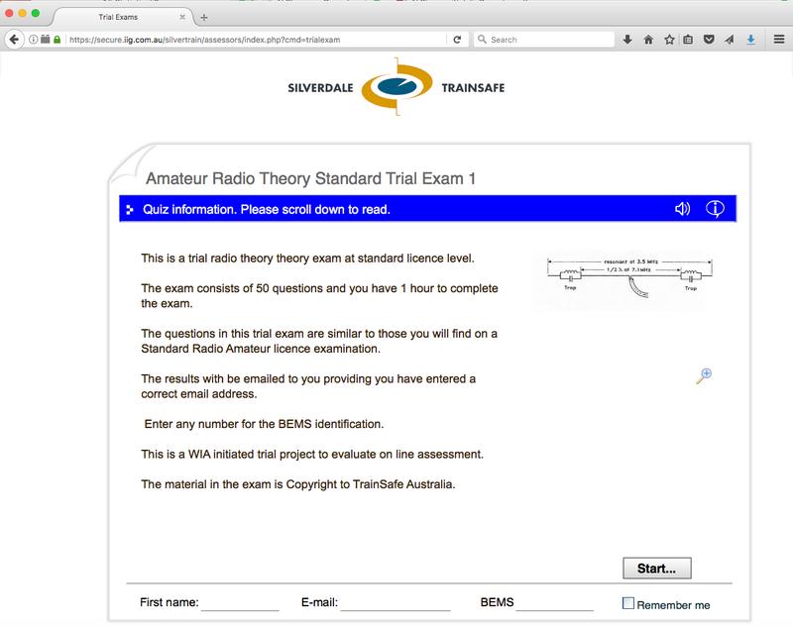Open the quiz information icon

pyautogui.click(x=716, y=209)
